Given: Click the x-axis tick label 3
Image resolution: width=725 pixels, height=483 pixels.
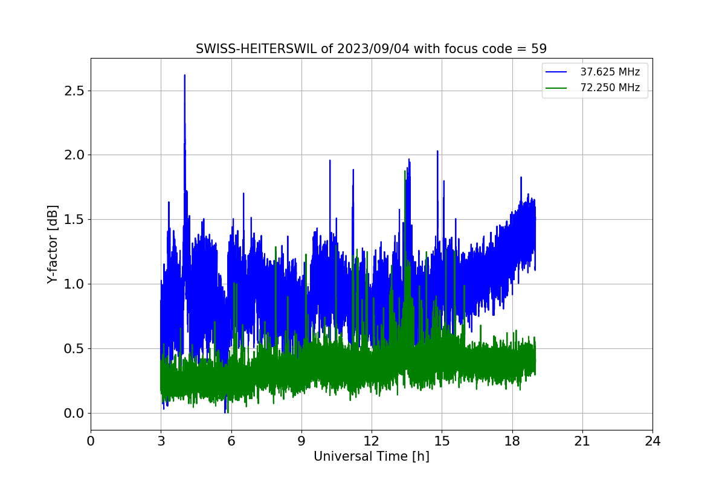Looking at the screenshot, I should [161, 441].
